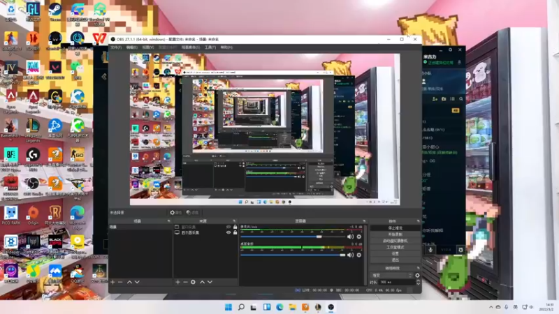Pop out the 混音器 dock panel
Screen dimensions: 559x314
pos(364,221)
